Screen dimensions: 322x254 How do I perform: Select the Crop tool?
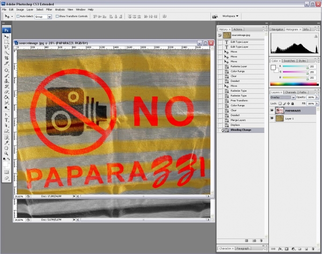(x=6, y=58)
